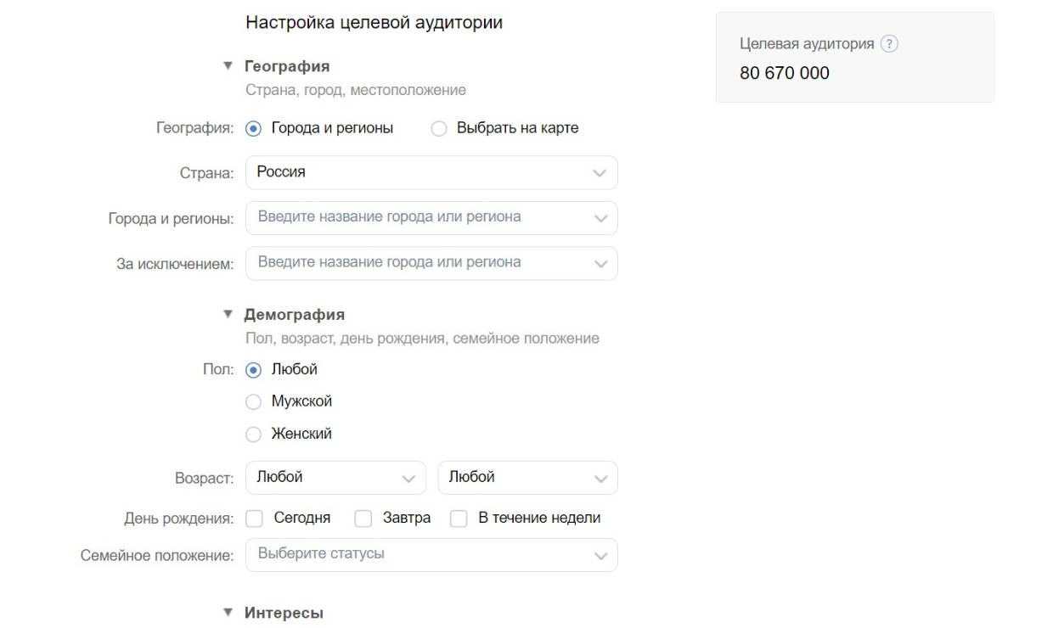Open the maximum age Возраст dropdown
The width and height of the screenshot is (1053, 628).
(x=527, y=478)
